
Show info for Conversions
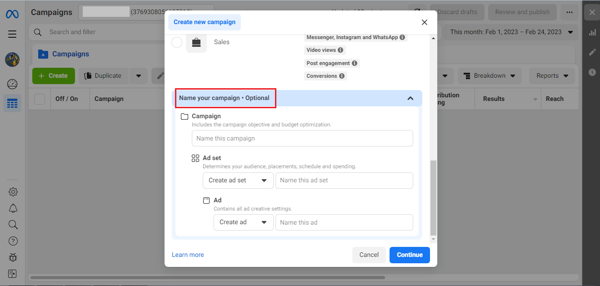click(x=342, y=76)
